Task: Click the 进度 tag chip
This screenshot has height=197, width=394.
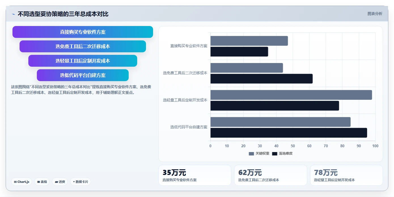Action: click(60, 182)
